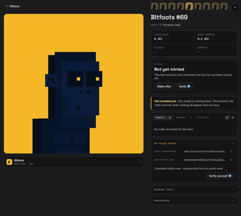Open the first thumbnail in the top strip
The height and width of the screenshot is (216, 241).
pos(155,6)
